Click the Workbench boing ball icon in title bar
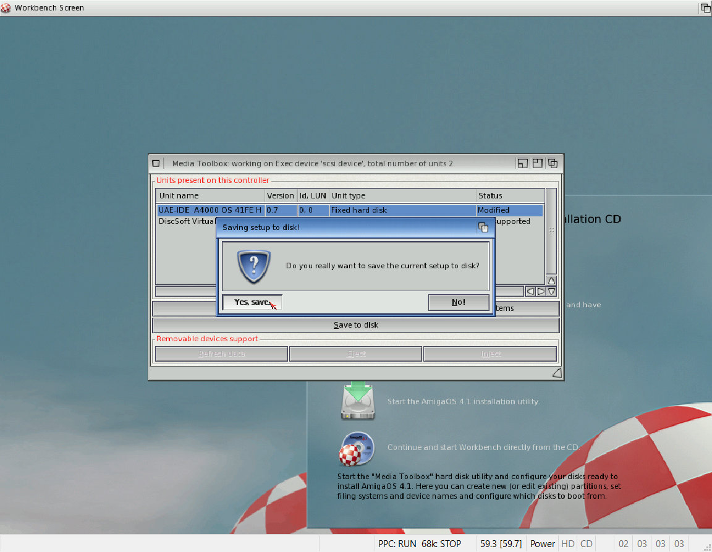712x552 pixels. (x=6, y=7)
